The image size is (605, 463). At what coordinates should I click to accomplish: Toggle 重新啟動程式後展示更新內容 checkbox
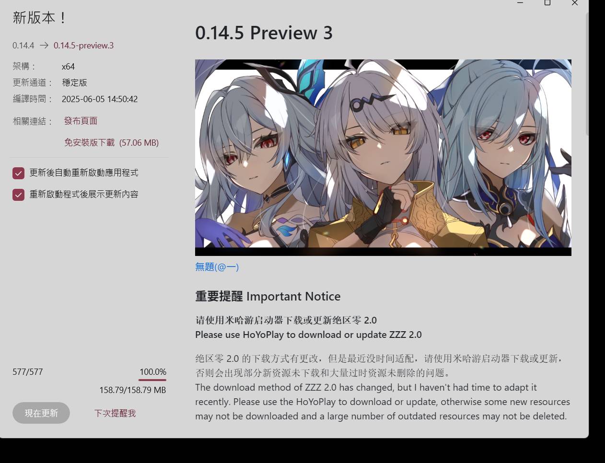pos(19,195)
